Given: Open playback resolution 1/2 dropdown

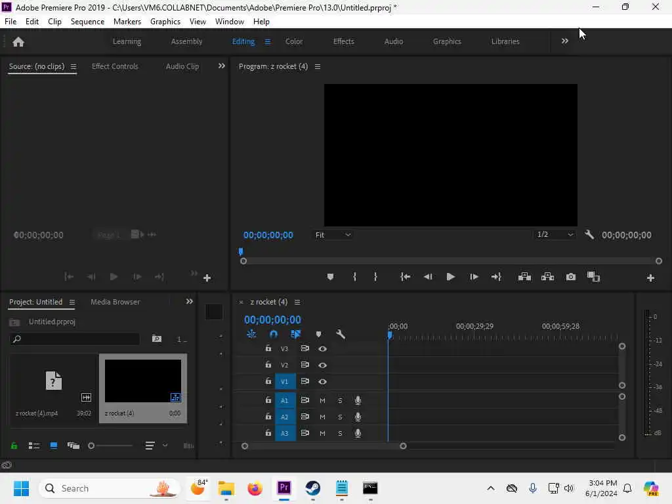Looking at the screenshot, I should click(555, 234).
